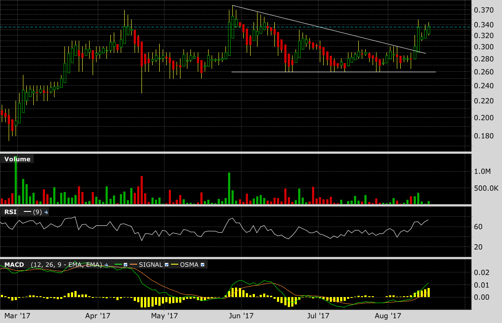Image resolution: width=502 pixels, height=323 pixels.
Task: Click the yellow OSMA legend swatch
Action: [174, 265]
